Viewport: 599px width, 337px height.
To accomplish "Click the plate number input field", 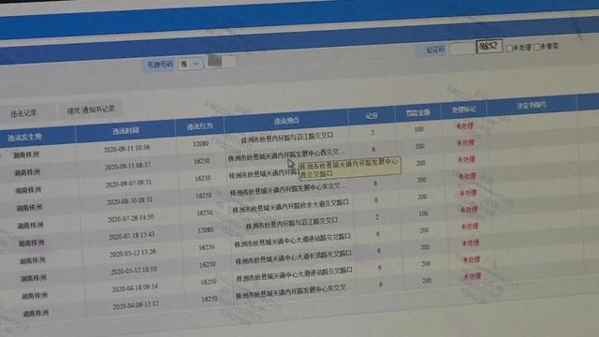I will click(x=221, y=62).
